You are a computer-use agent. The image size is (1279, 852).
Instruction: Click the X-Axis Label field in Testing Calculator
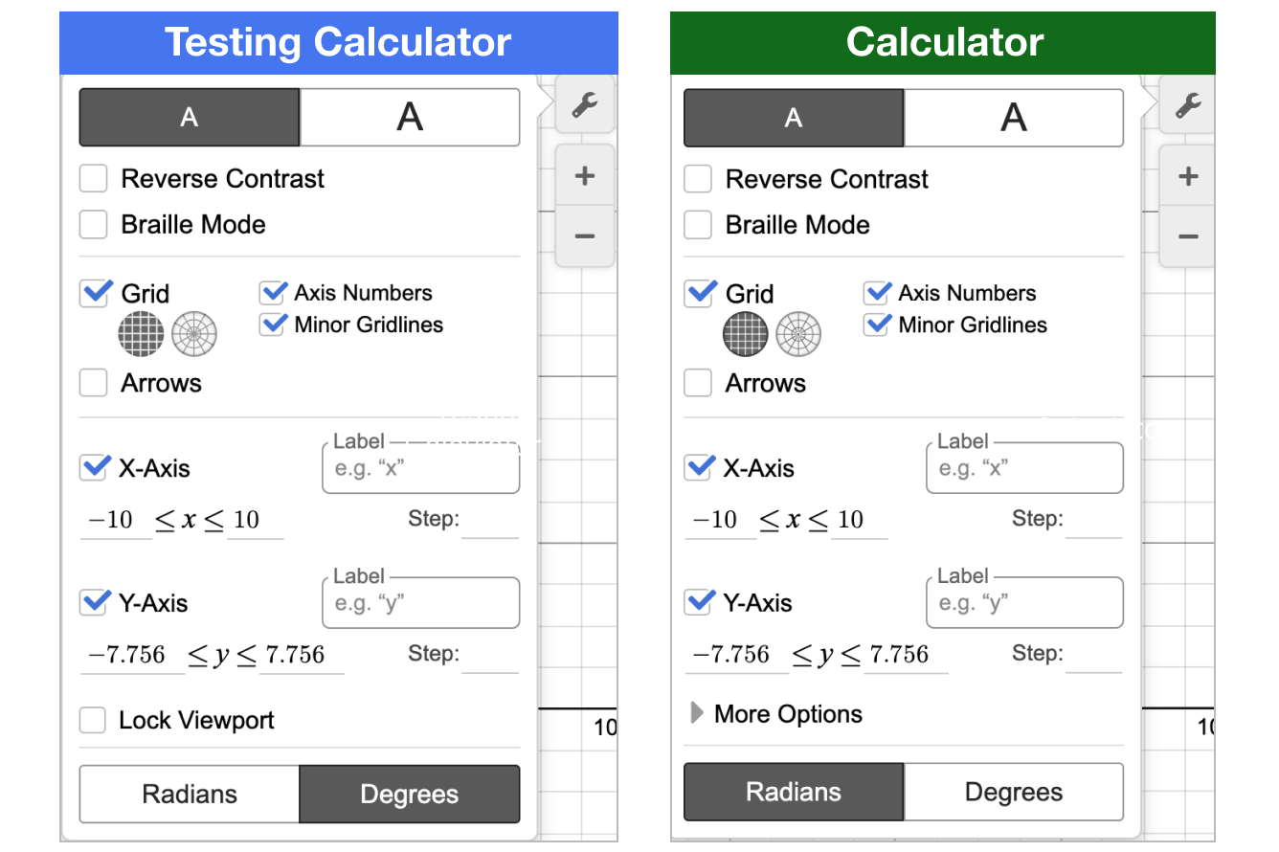pos(421,469)
